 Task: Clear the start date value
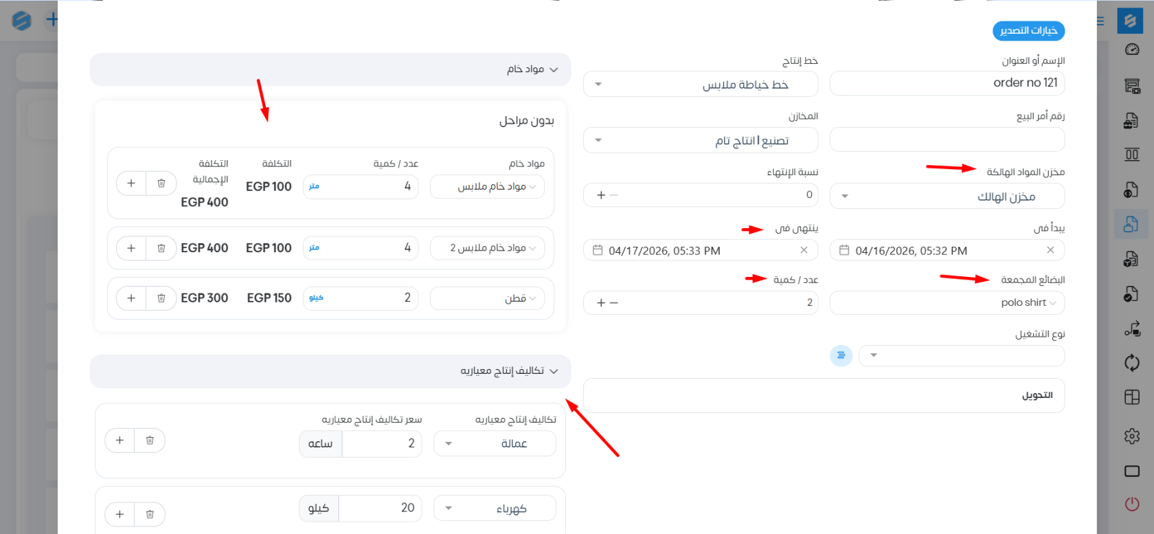[x=1050, y=250]
